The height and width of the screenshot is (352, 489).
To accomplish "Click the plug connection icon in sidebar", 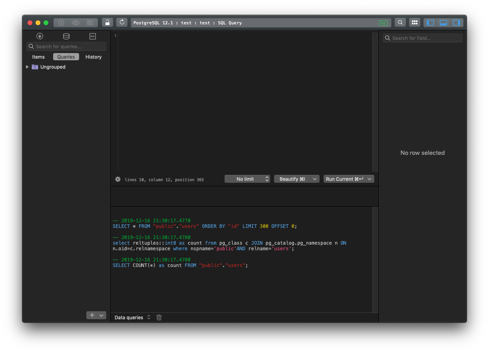I will tap(40, 36).
